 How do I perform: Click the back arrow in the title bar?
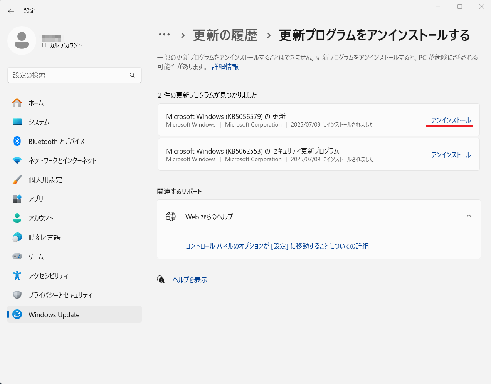click(11, 11)
